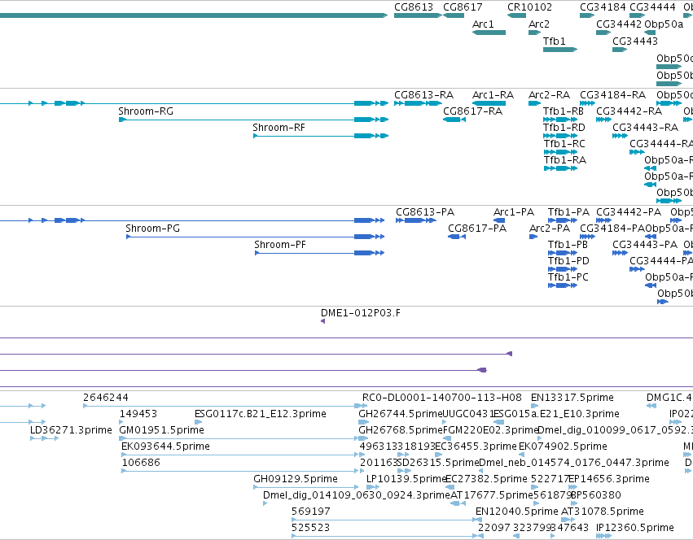Select the 569197 EST label
The width and height of the screenshot is (693, 540).
tap(311, 512)
